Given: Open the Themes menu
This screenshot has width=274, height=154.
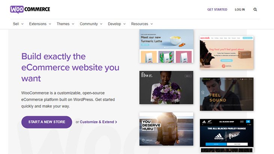Looking at the screenshot, I should (63, 24).
